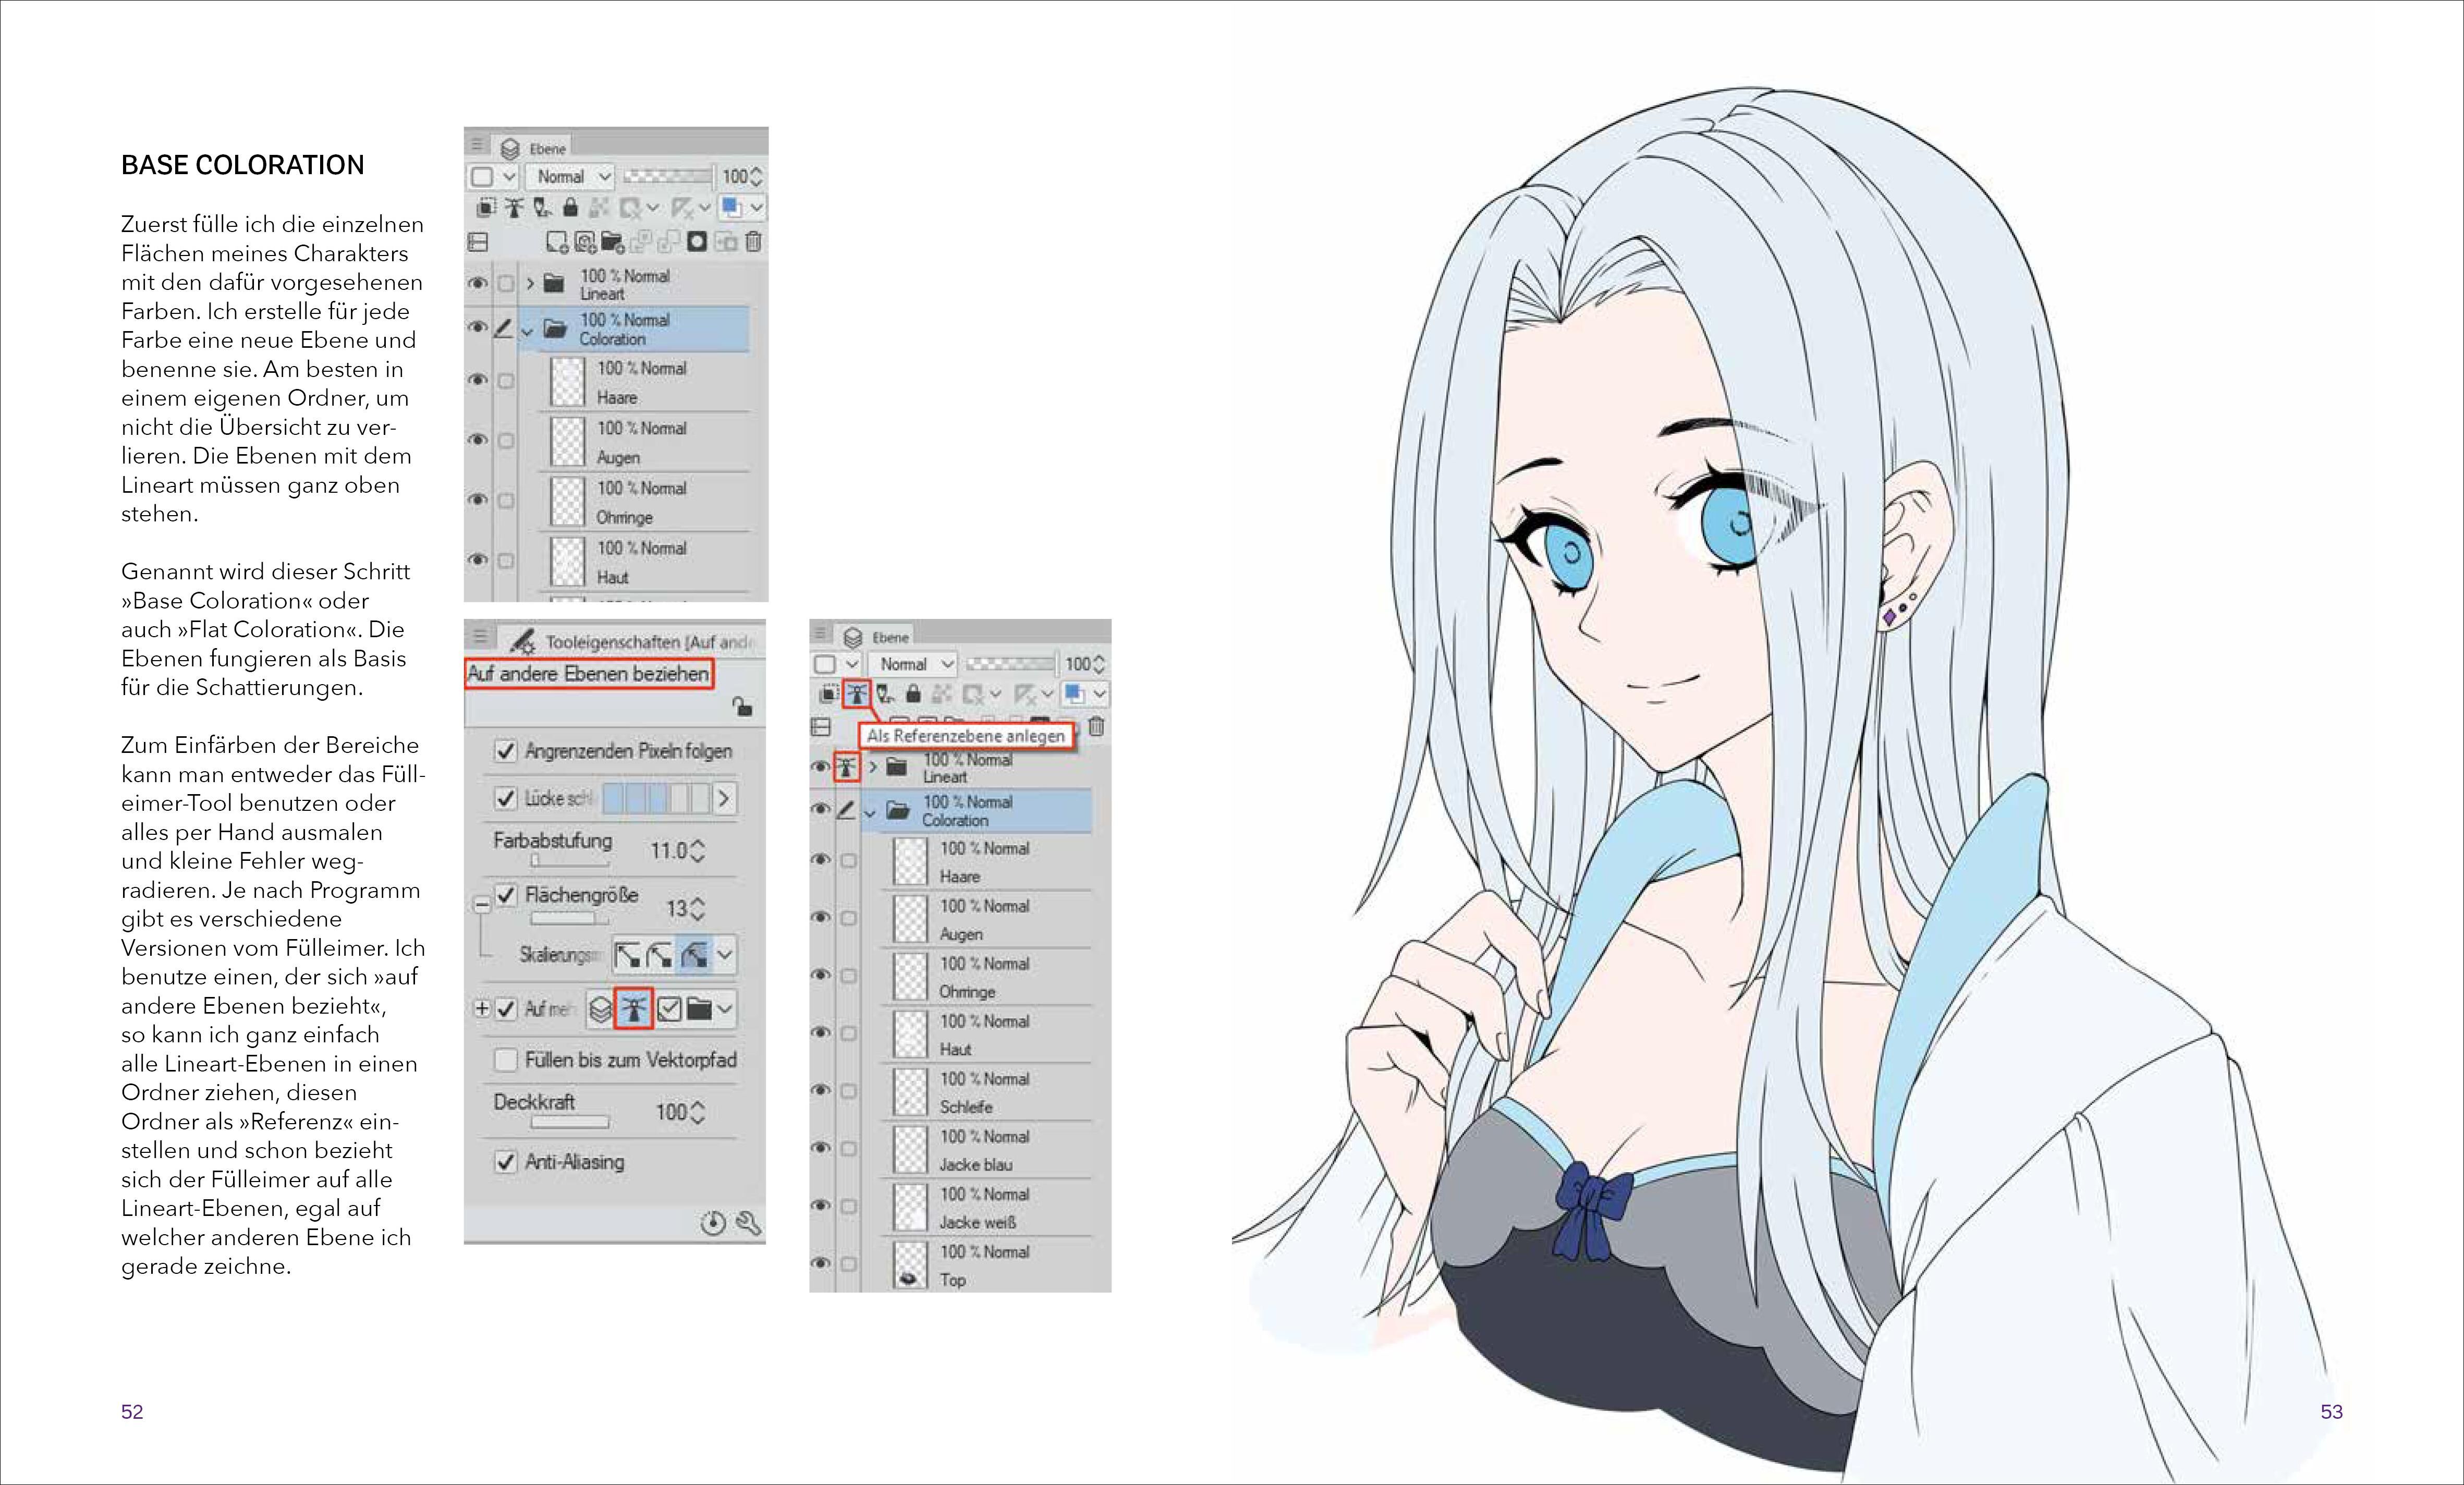Click layer mask icon in upper layer panel
Screen dimensions: 2464x1485
(x=697, y=241)
